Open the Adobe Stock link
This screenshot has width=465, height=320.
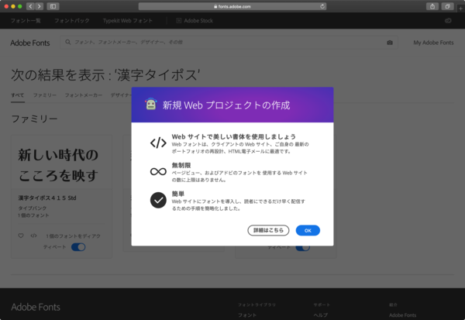pos(195,21)
